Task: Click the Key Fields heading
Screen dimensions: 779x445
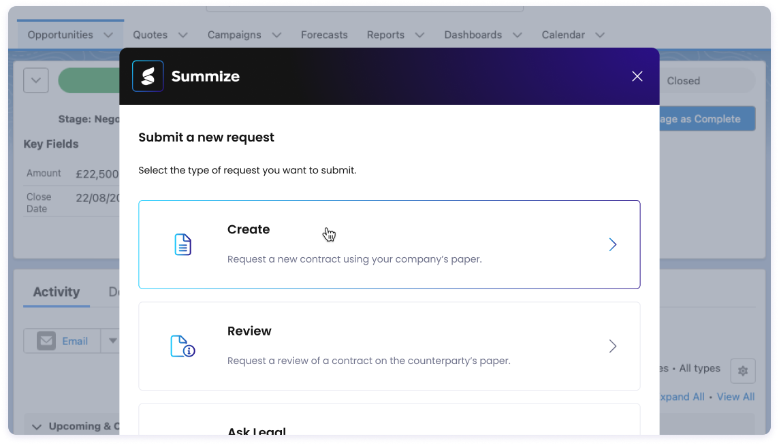Action: pos(51,144)
